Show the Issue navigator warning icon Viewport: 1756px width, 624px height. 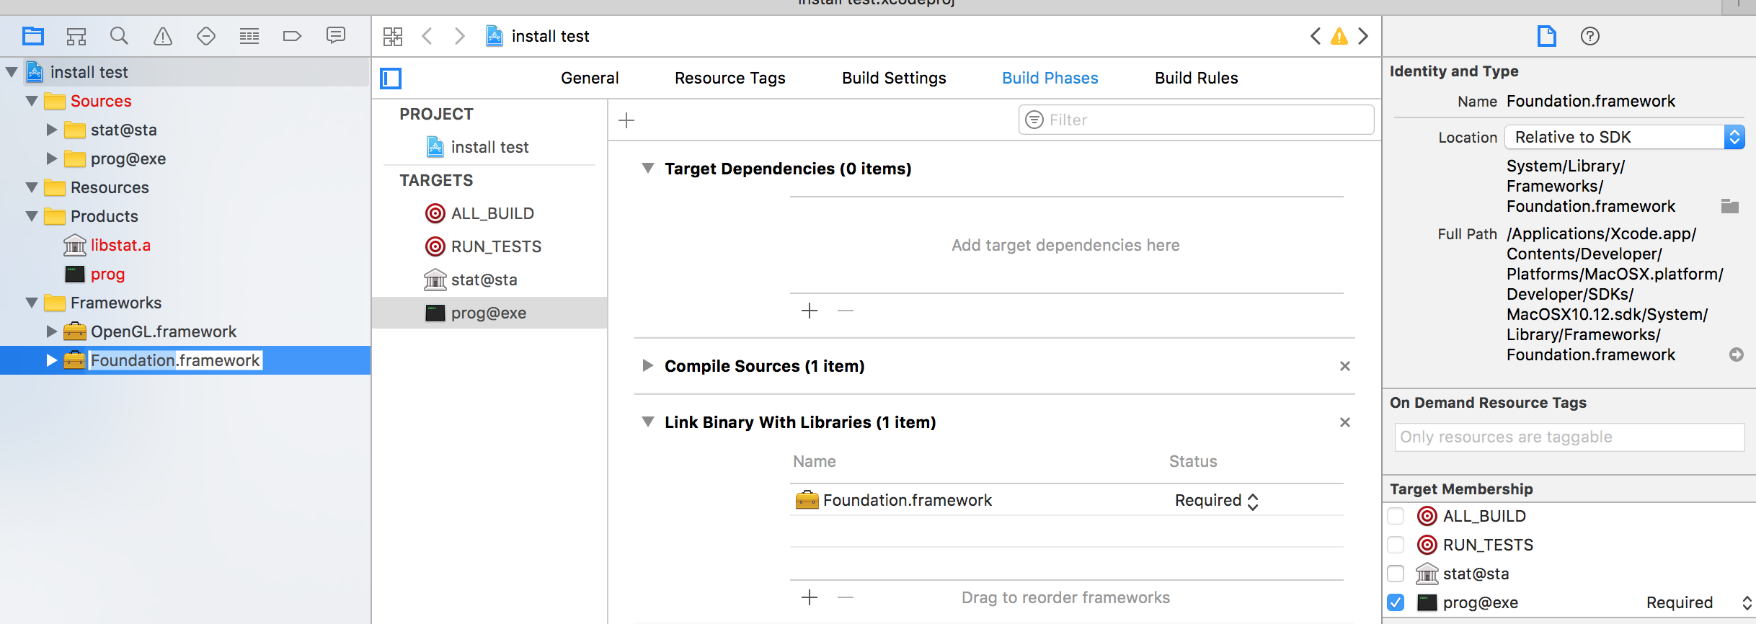pyautogui.click(x=163, y=36)
